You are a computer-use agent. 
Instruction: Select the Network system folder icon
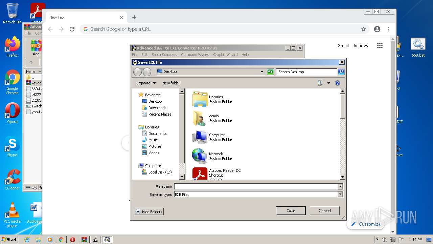point(200,156)
